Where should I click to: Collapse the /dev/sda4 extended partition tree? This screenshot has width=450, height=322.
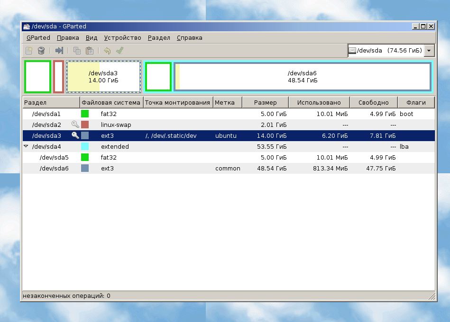26,146
